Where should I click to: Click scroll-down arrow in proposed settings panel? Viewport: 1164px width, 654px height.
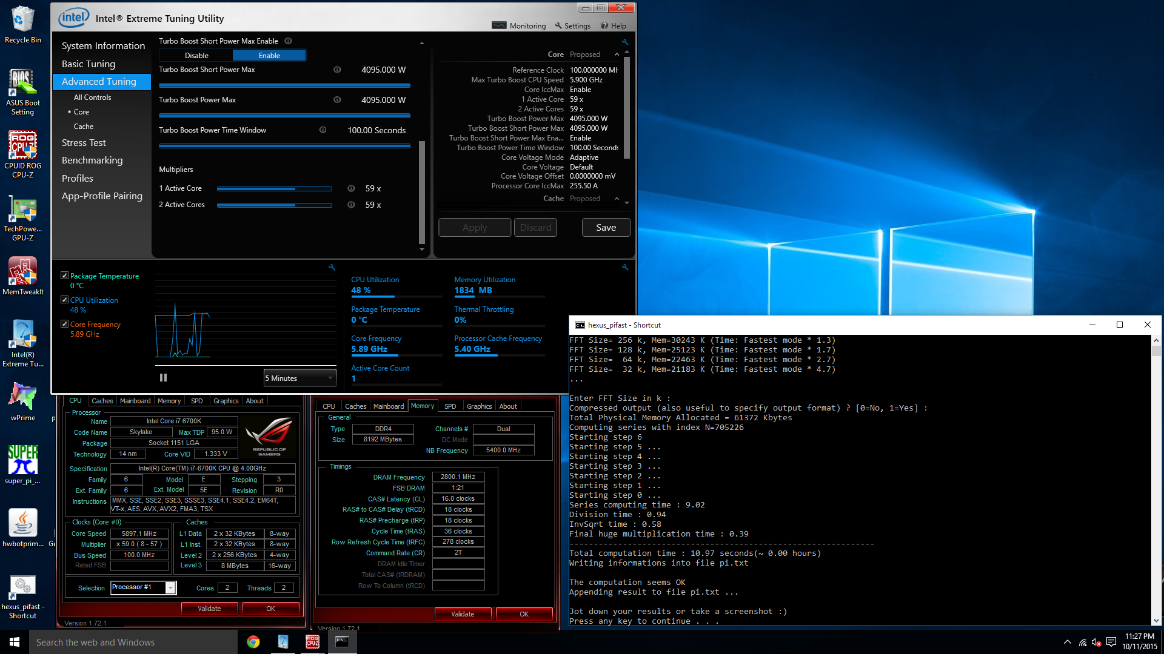(627, 203)
